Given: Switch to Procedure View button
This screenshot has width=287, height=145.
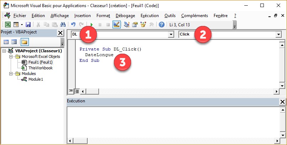Looking at the screenshot, I should click(x=71, y=91).
